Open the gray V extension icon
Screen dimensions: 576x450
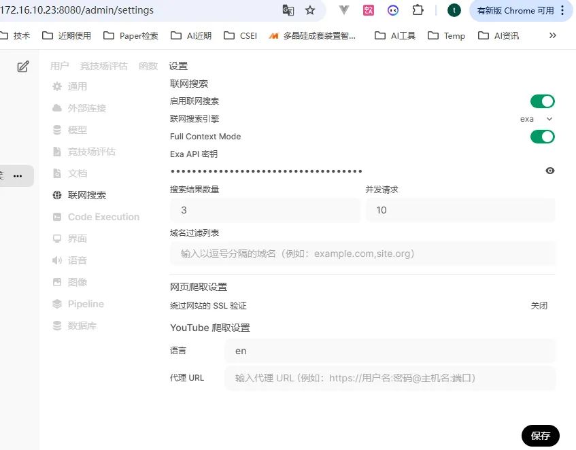[344, 10]
